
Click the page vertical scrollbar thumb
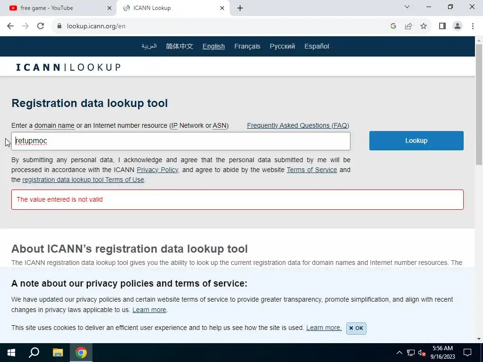(x=479, y=105)
